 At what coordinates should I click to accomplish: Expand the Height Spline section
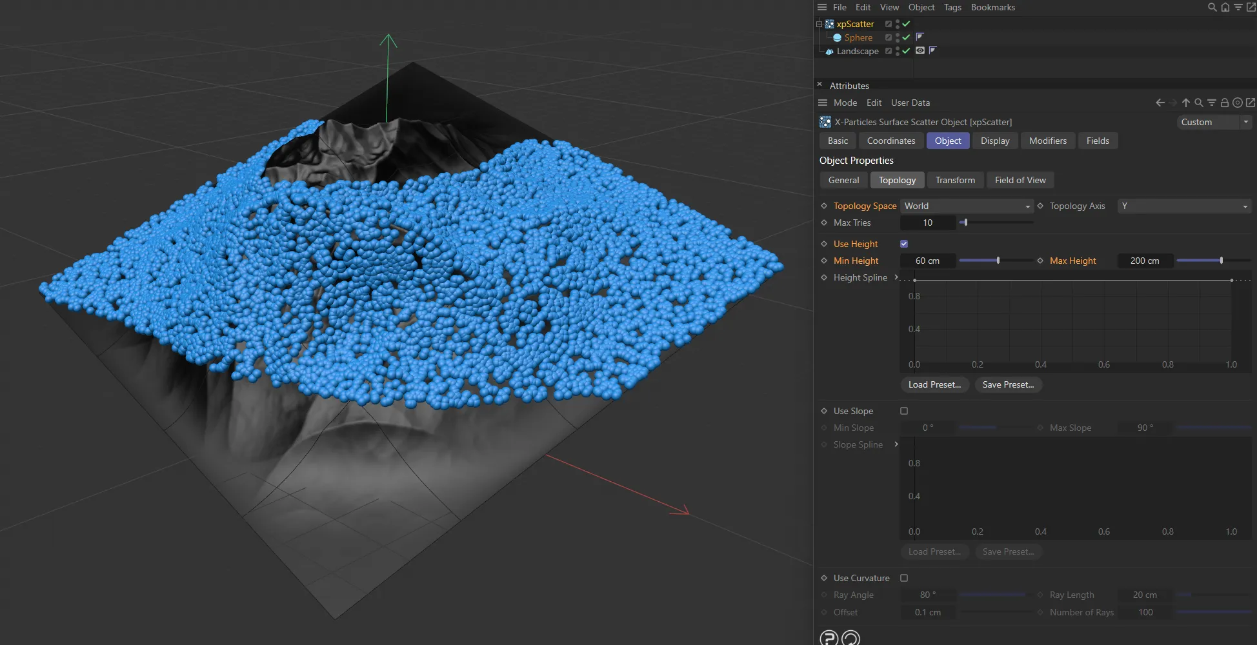[x=896, y=277]
